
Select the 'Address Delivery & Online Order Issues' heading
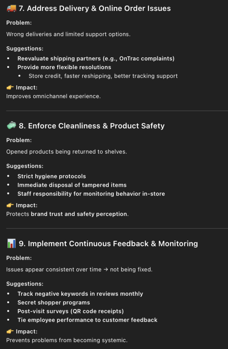pyautogui.click(x=95, y=9)
